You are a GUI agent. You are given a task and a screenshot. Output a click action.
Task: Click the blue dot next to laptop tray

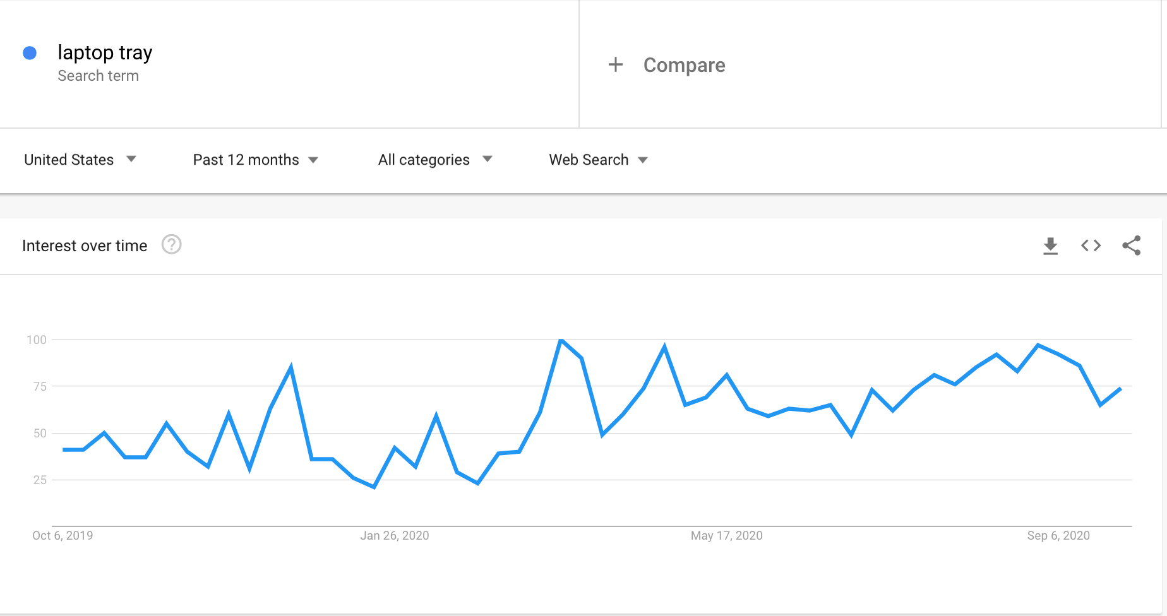pos(30,53)
